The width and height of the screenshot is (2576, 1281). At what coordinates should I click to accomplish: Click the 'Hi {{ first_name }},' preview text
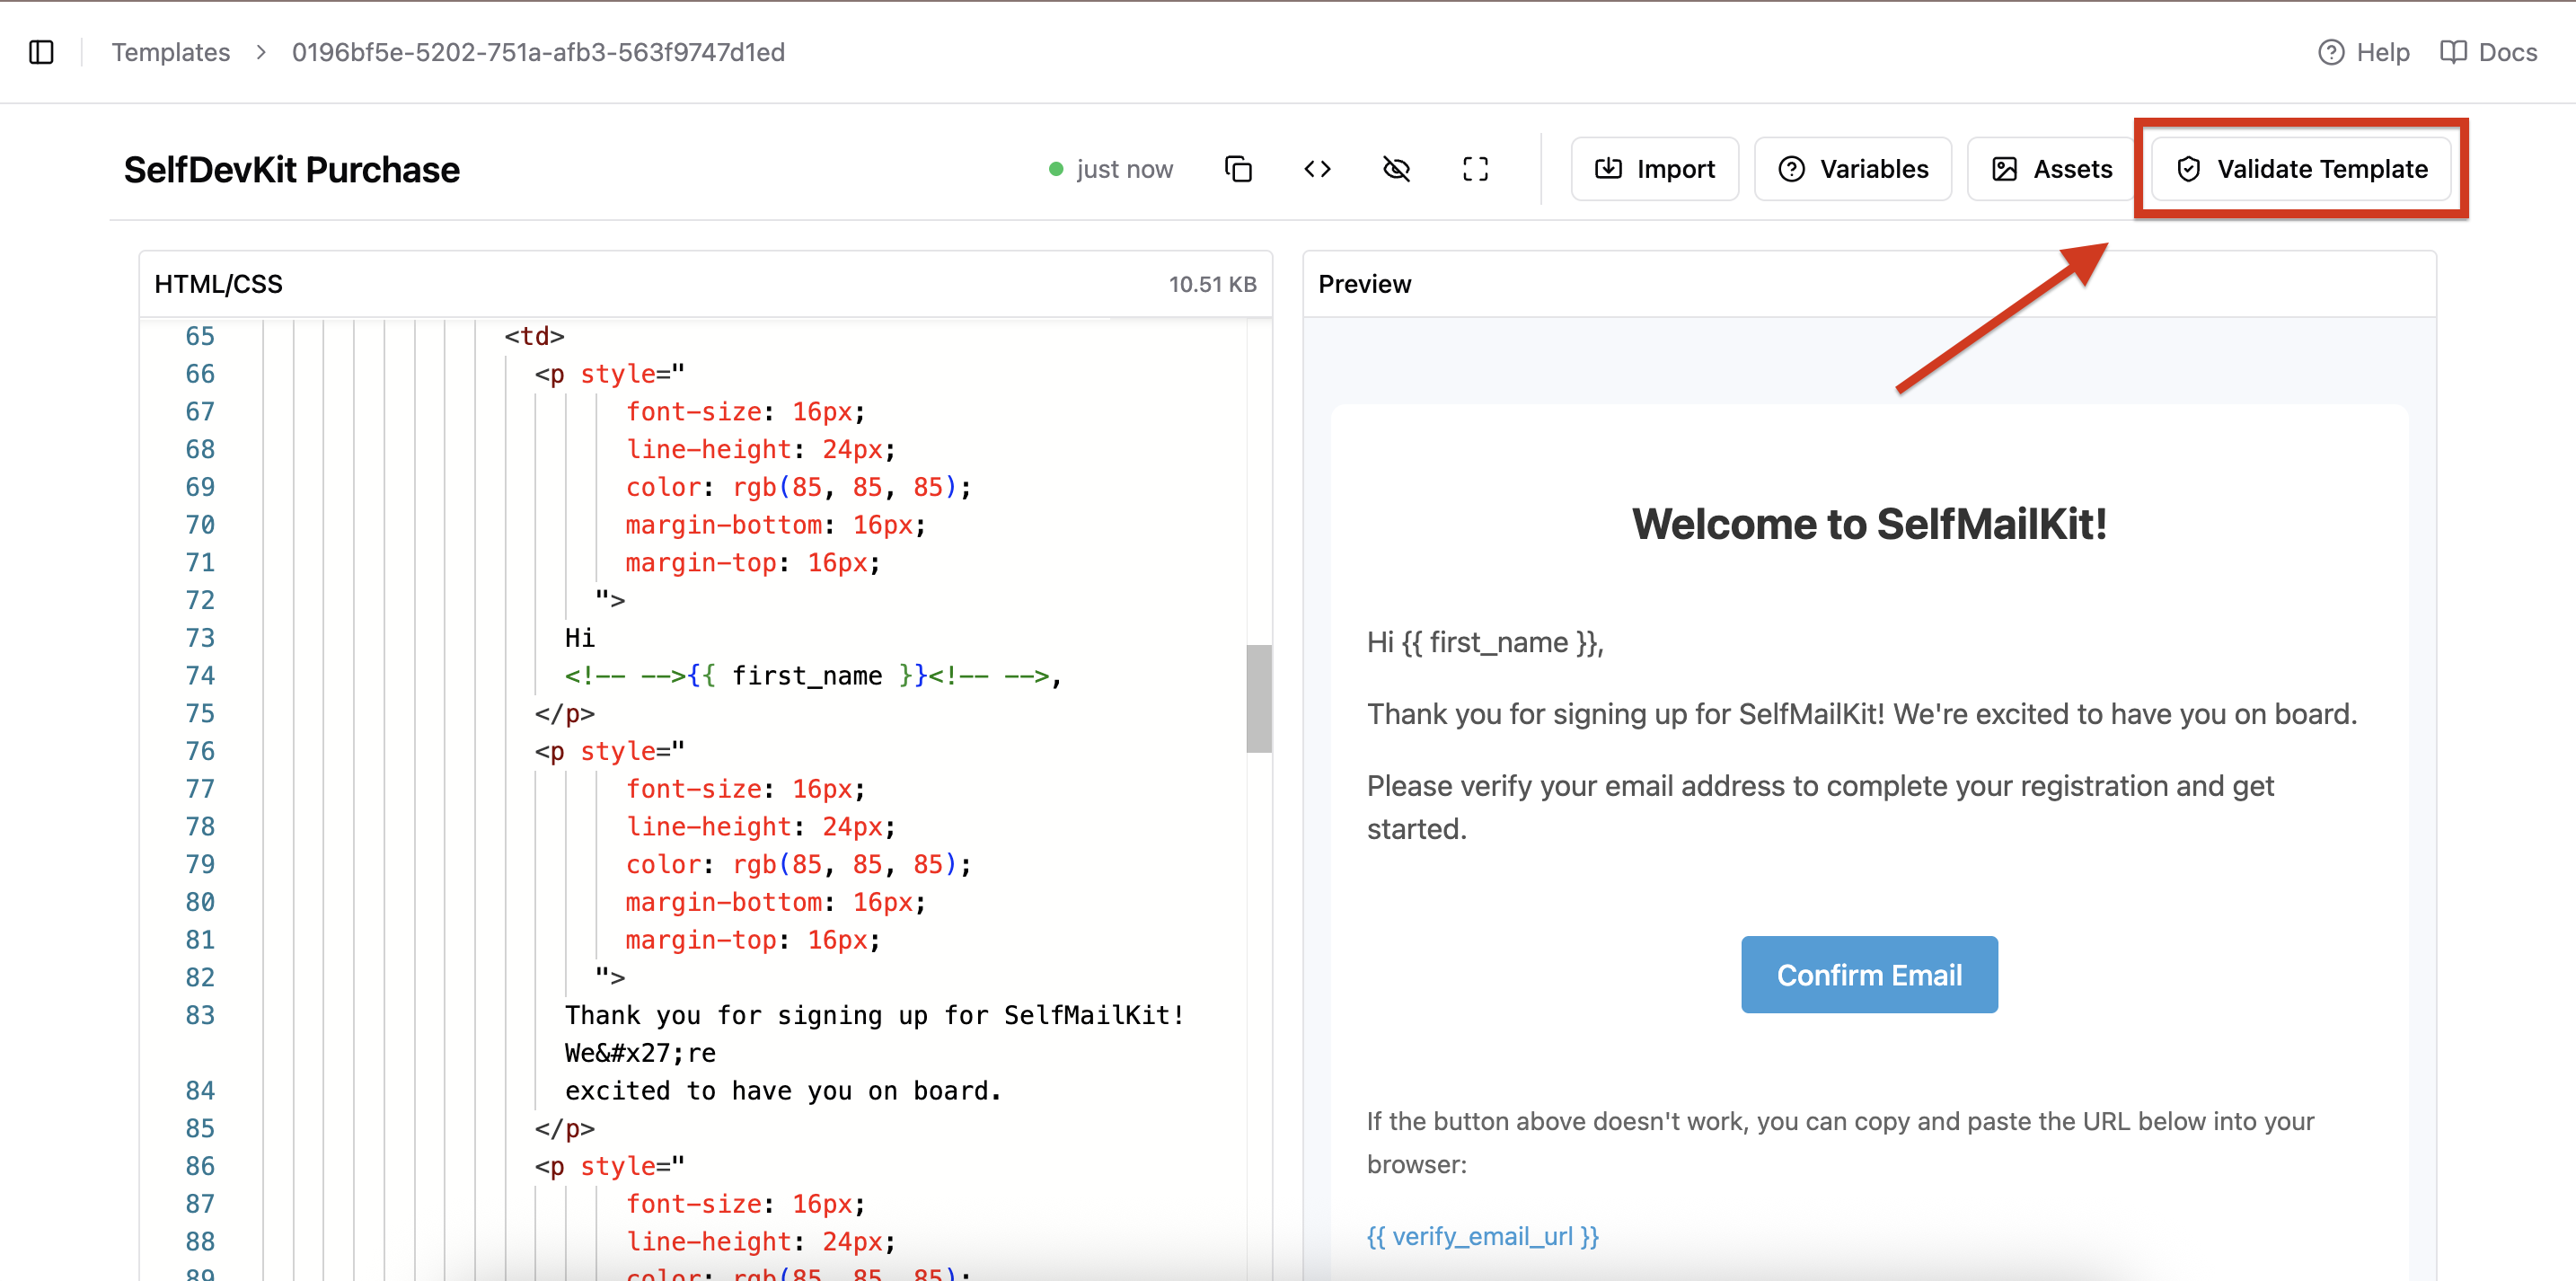pos(1485,642)
